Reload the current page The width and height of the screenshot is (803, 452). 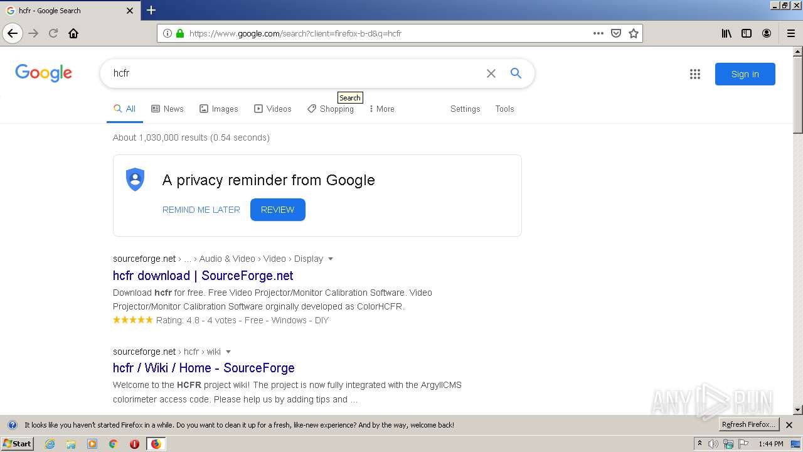point(53,33)
